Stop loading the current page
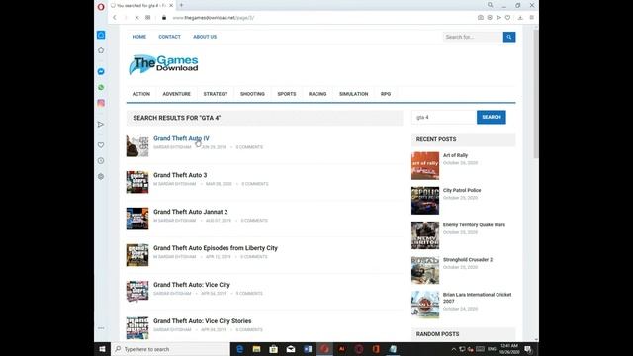 click(x=136, y=18)
